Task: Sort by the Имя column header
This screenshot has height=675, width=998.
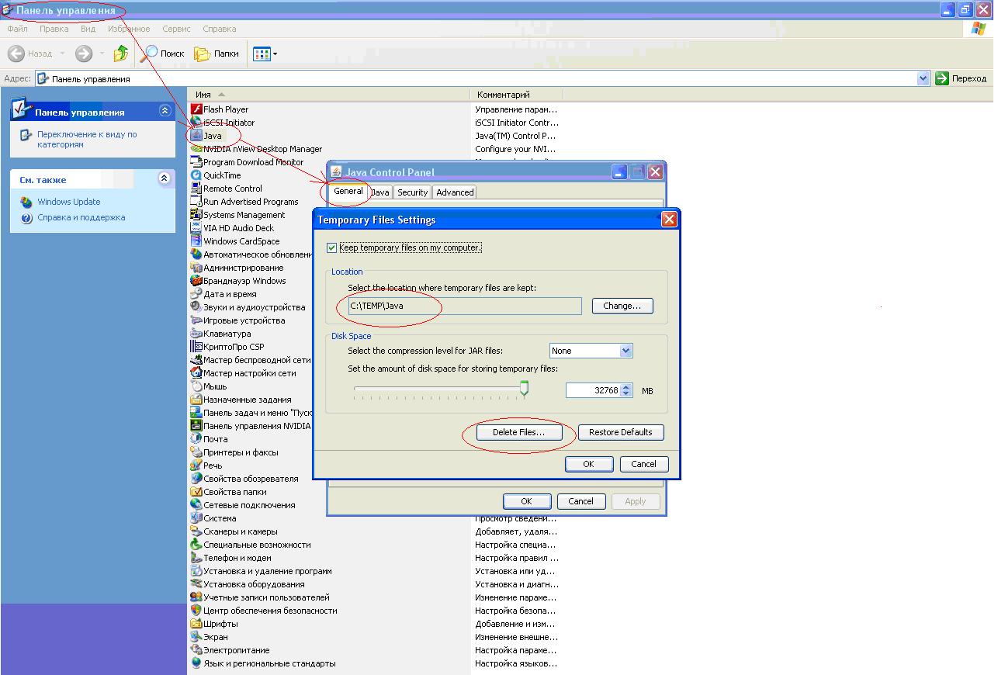Action: pyautogui.click(x=329, y=95)
